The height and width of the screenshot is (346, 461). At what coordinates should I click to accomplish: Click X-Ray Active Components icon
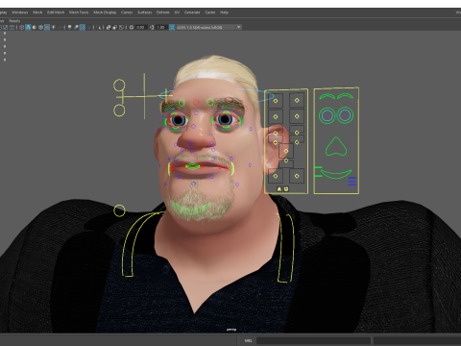point(115,27)
